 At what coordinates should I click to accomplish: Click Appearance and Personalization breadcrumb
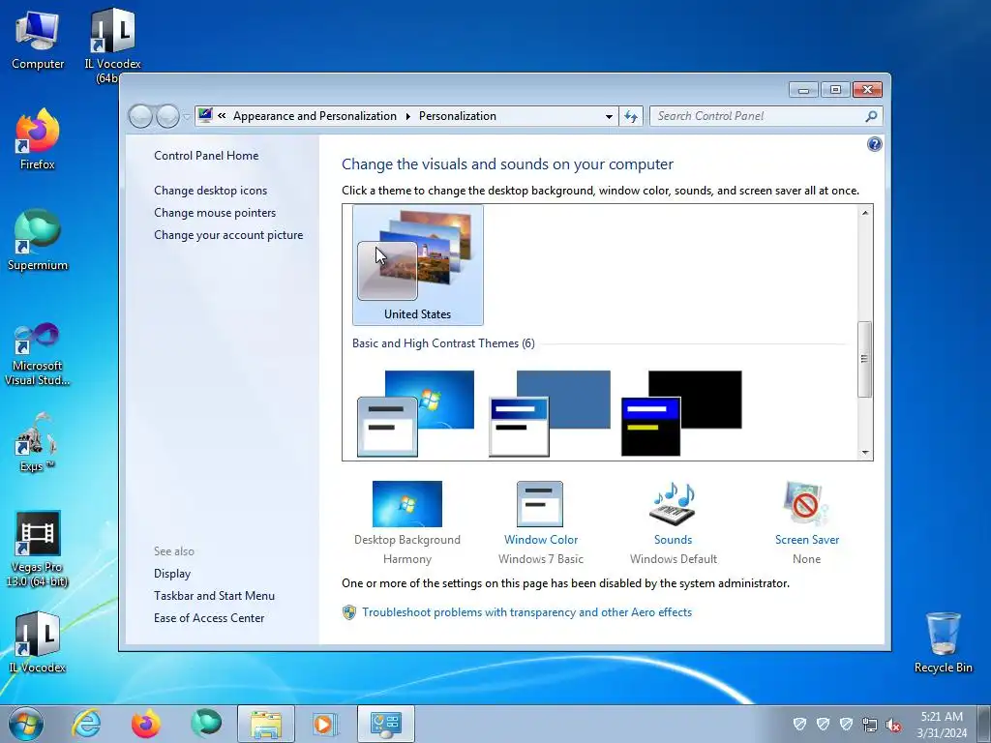click(x=315, y=116)
